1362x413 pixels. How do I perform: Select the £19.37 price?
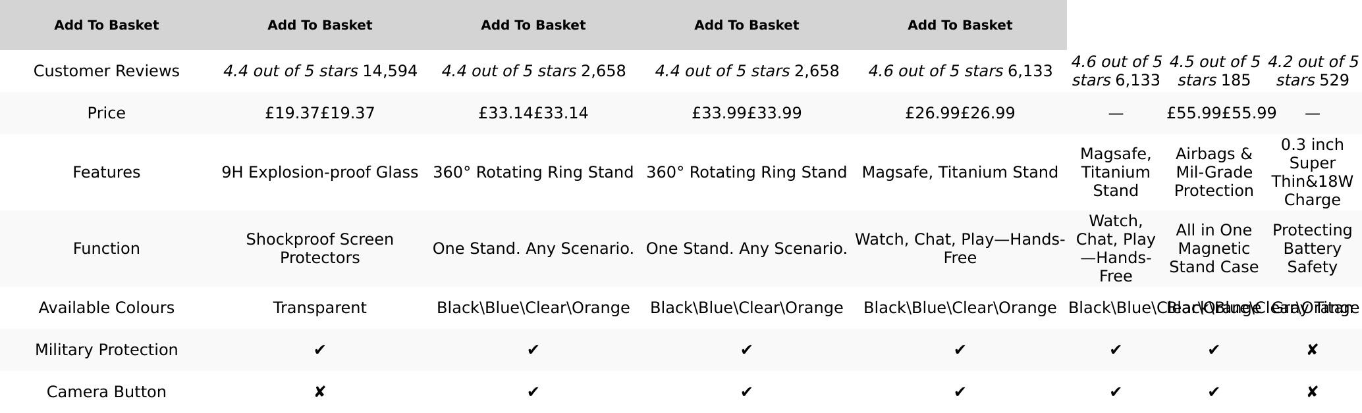(x=320, y=113)
